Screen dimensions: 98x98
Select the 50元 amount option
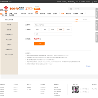53,30
